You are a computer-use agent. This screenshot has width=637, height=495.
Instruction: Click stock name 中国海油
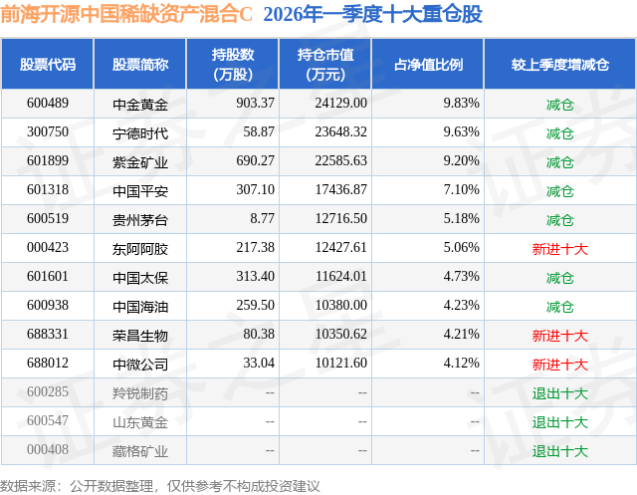[x=140, y=307]
